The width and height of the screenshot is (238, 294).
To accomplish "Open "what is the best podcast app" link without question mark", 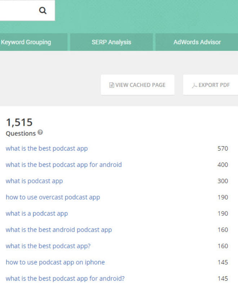I will pos(47,148).
